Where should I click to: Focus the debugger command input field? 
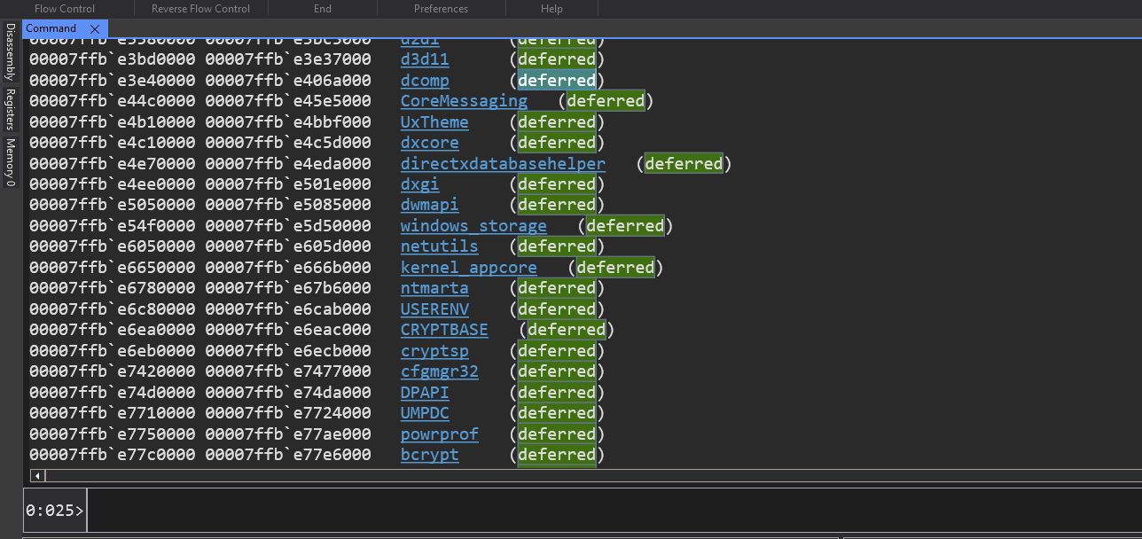pos(612,511)
